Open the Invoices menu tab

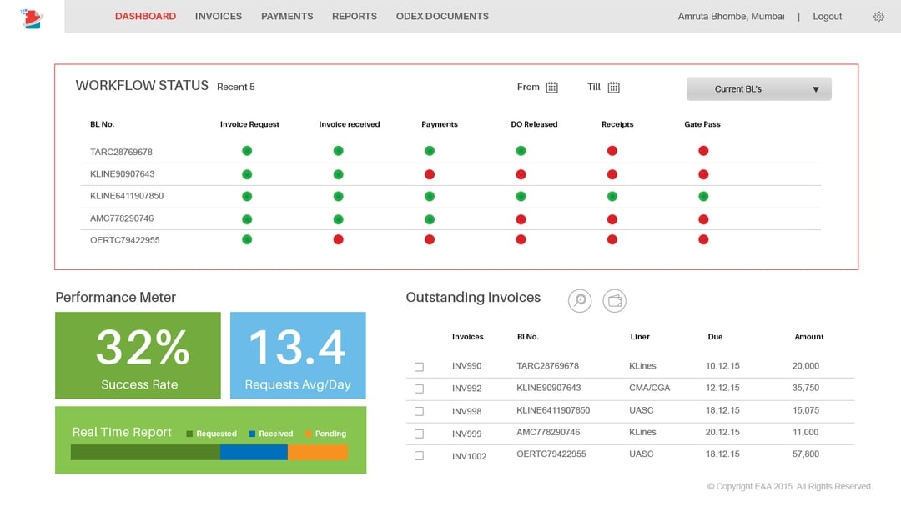pos(218,17)
